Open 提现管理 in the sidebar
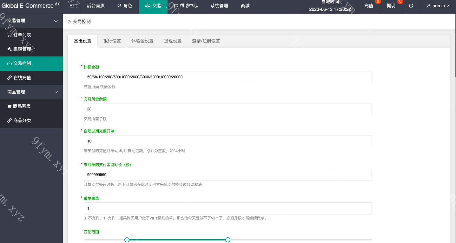 click(31, 49)
